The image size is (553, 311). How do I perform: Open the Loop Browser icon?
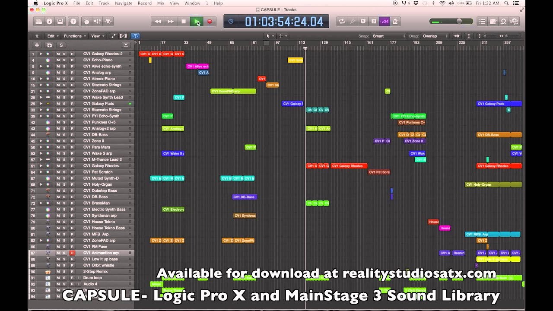coord(503,21)
